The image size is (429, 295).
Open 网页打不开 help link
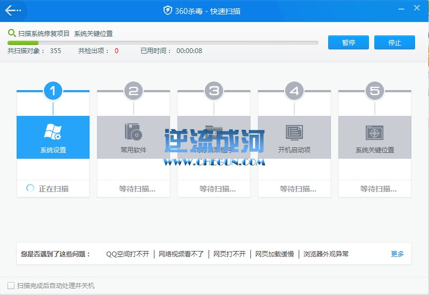tap(230, 254)
